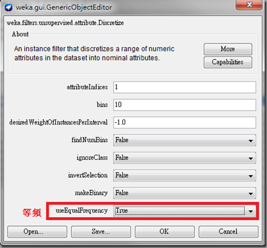Click the desiredWeightOfInstancesPerInterval label
The width and height of the screenshot is (267, 248).
(x=59, y=122)
